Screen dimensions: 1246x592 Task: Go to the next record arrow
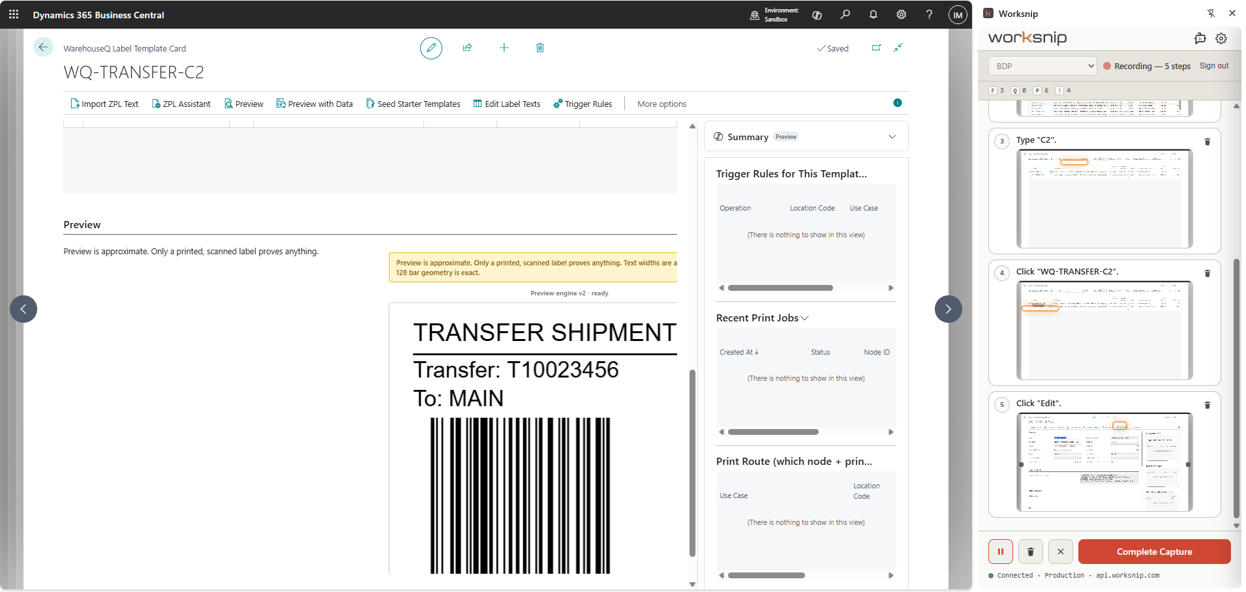949,309
